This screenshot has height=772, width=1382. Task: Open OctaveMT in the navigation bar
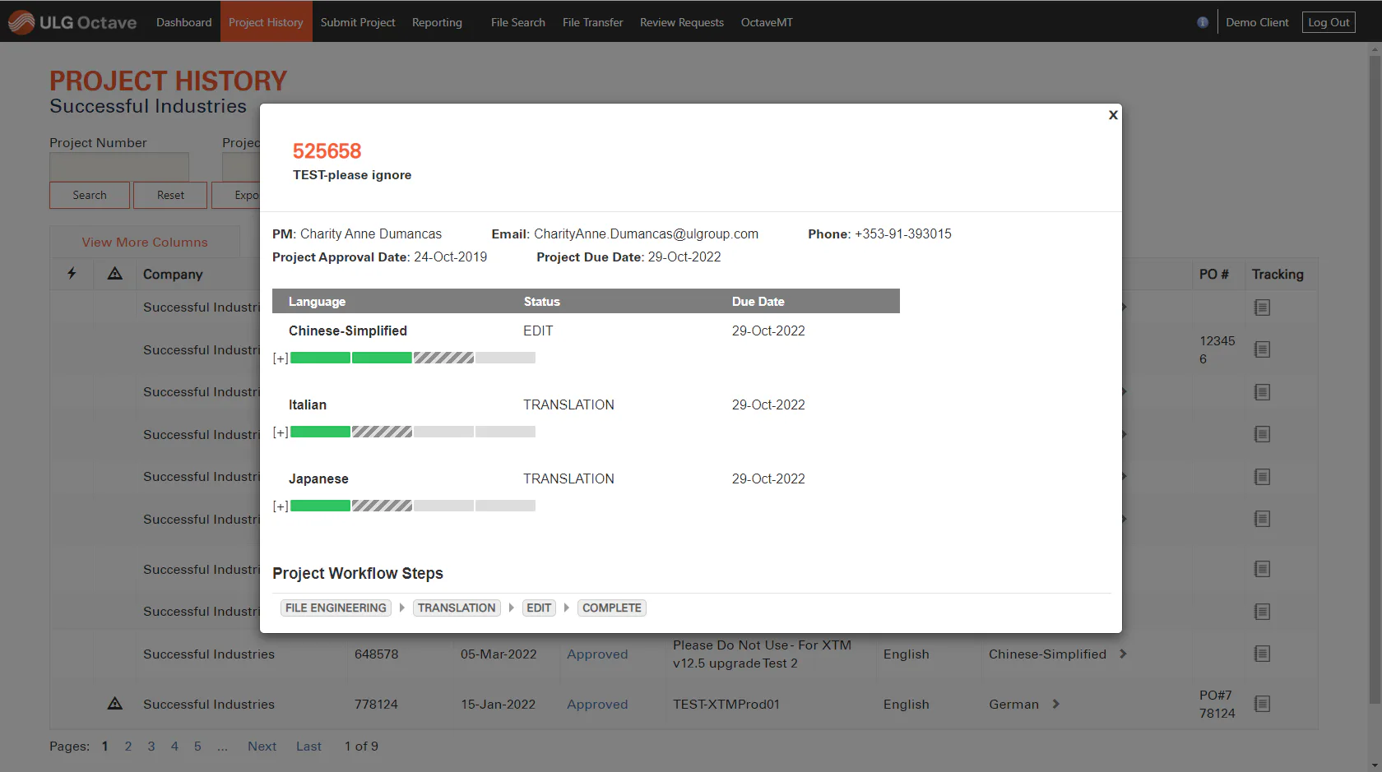(x=767, y=22)
